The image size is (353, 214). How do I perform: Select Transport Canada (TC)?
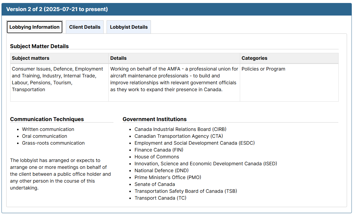tap(160, 198)
